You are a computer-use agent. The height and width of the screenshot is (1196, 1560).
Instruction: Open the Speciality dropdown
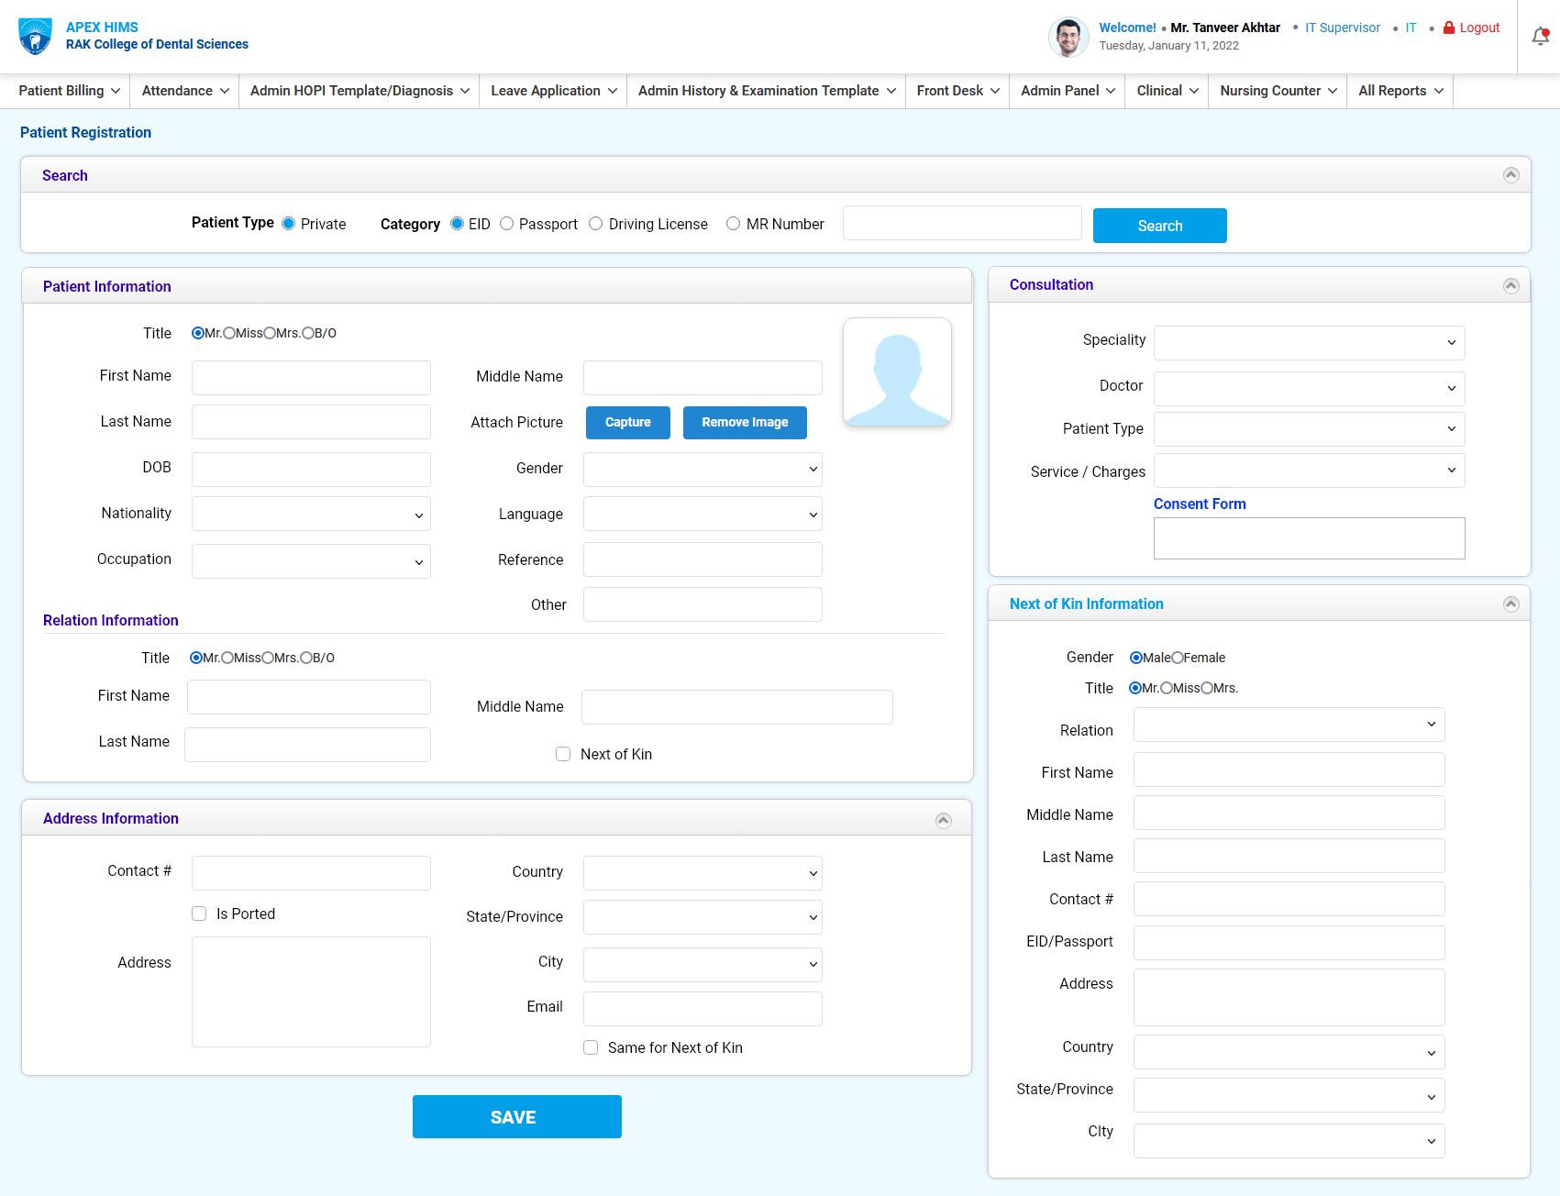point(1310,343)
